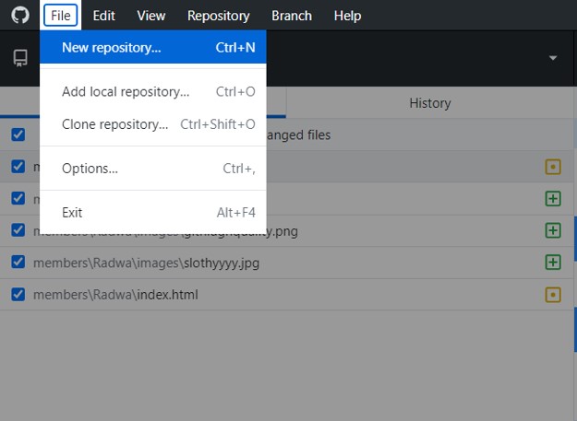Select the members\Radwa\index.html file row
The height and width of the screenshot is (421, 577).
[277, 295]
